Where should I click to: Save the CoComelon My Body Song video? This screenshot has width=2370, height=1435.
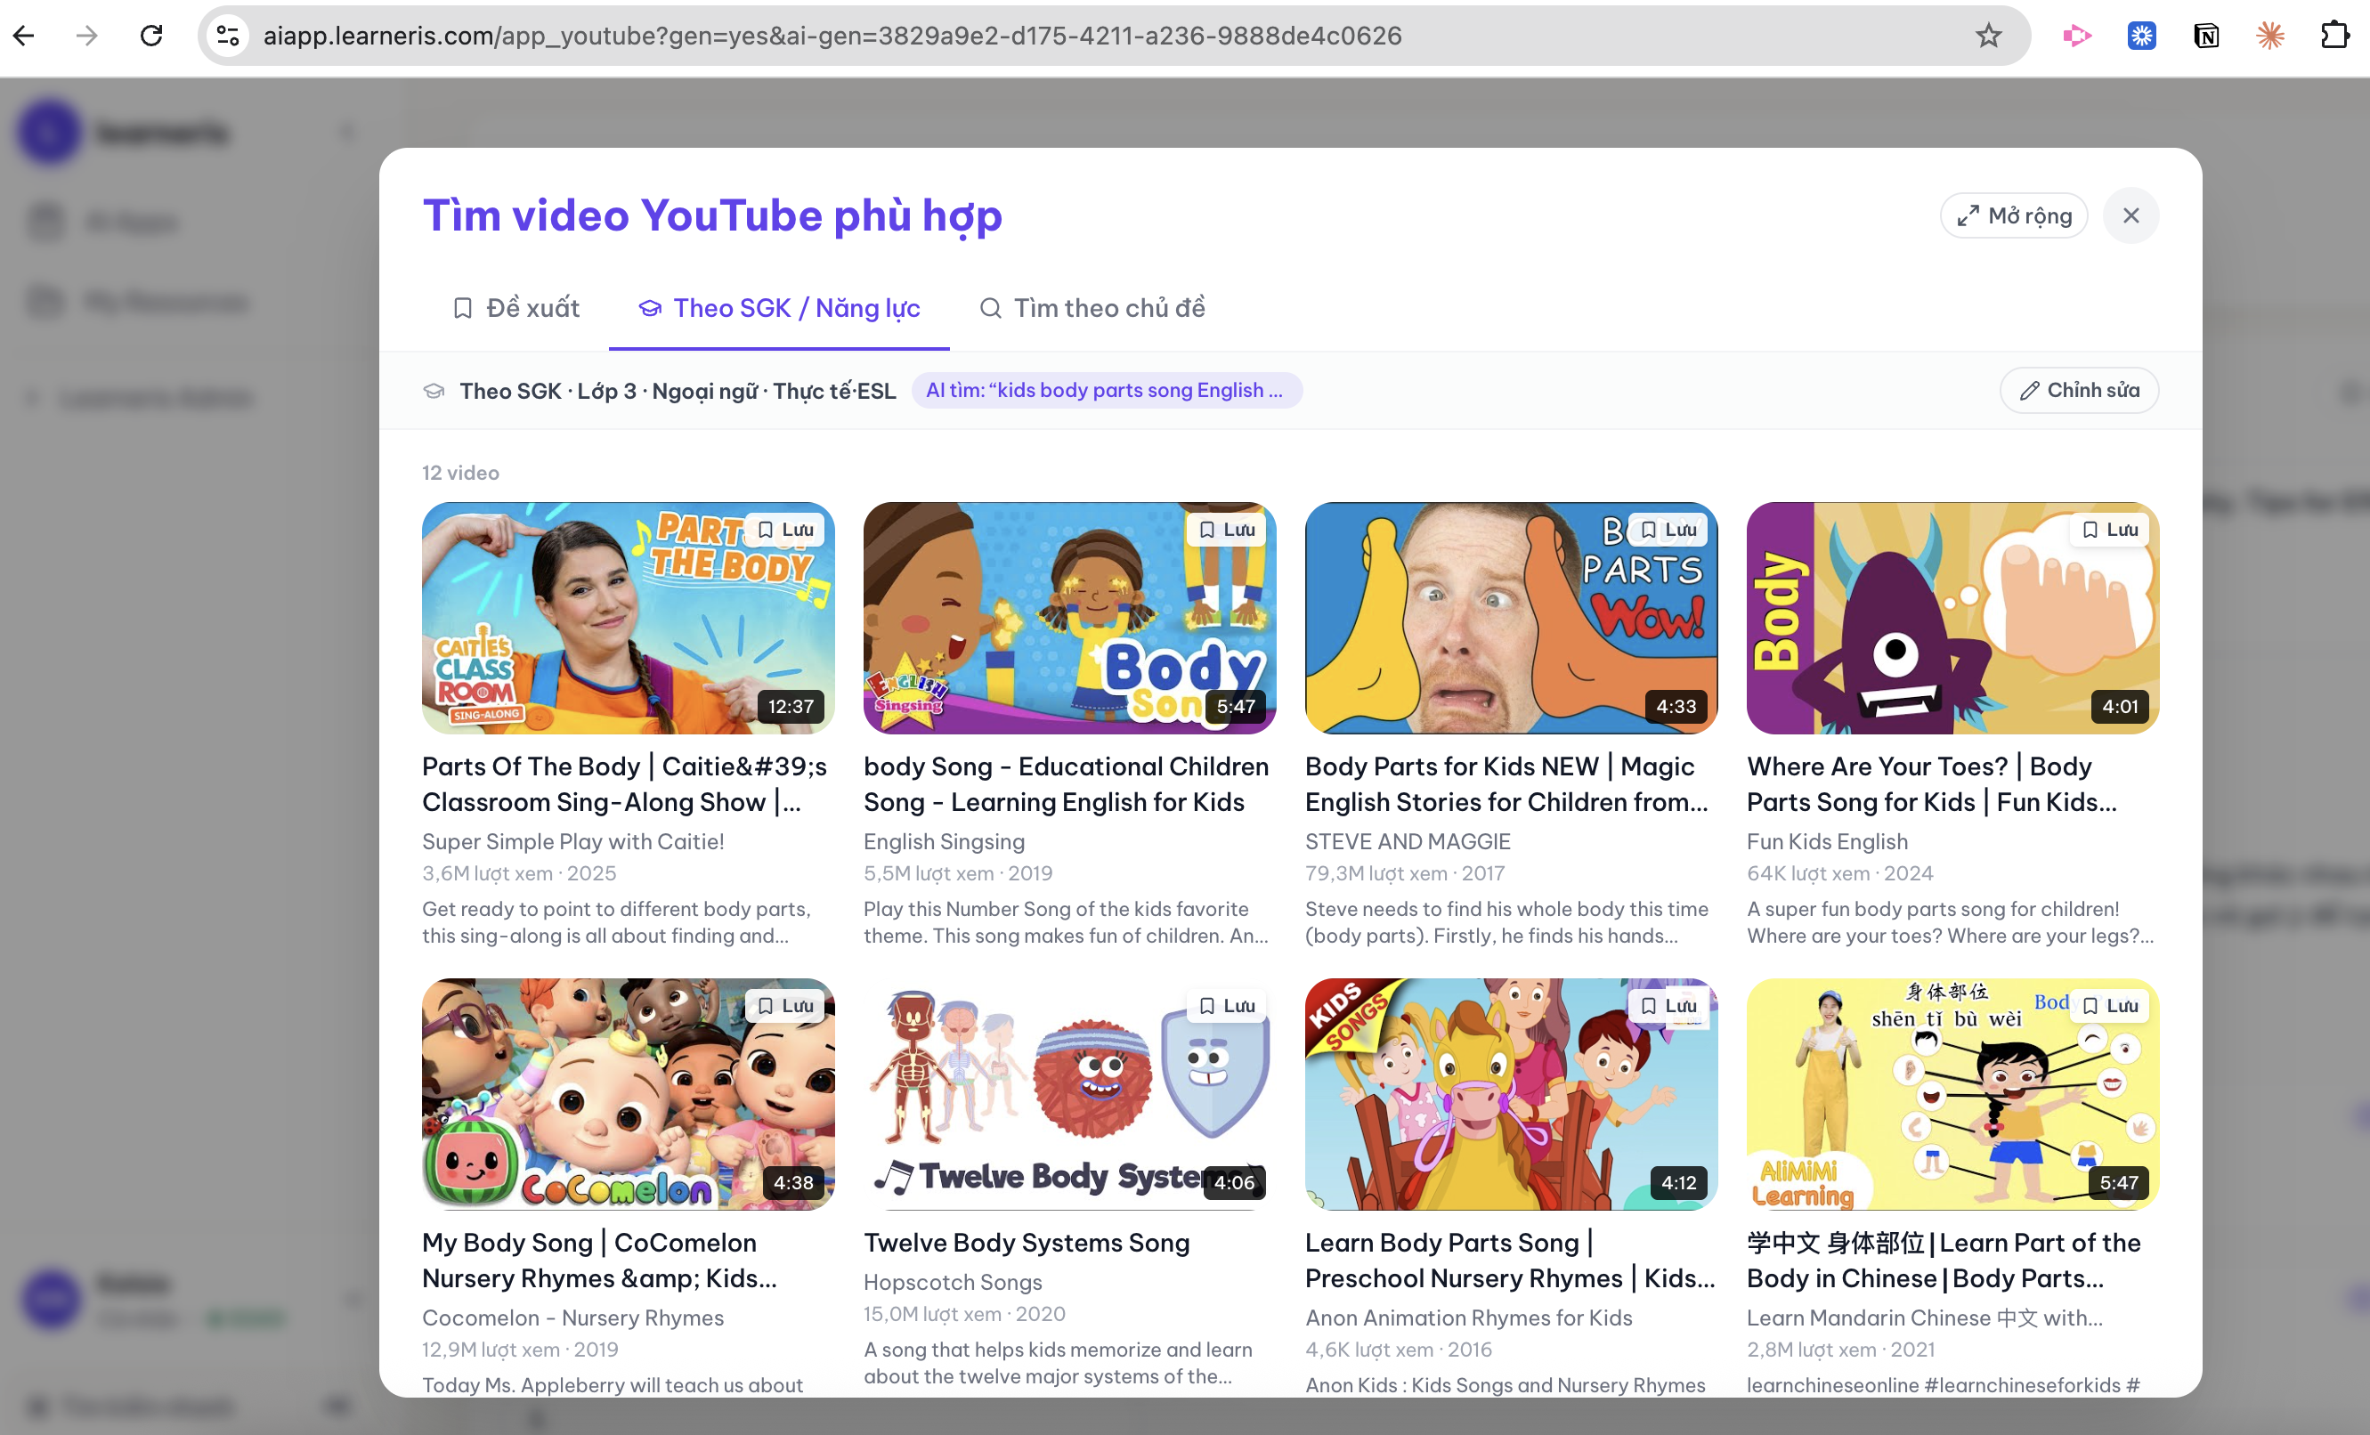point(785,1006)
